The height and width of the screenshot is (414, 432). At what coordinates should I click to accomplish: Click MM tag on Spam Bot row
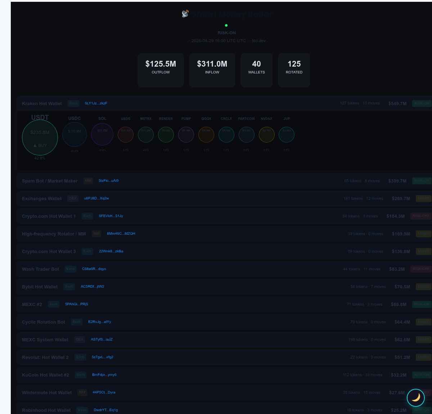88,181
